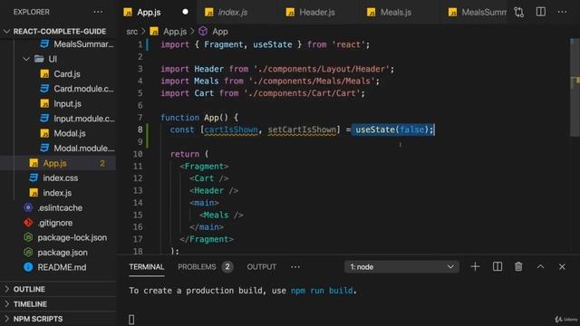Open Modal.js in explorer
The width and height of the screenshot is (580, 326).
tap(70, 133)
